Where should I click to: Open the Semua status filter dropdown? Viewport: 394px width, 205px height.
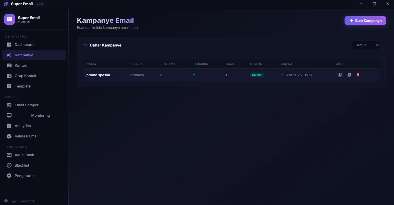366,45
